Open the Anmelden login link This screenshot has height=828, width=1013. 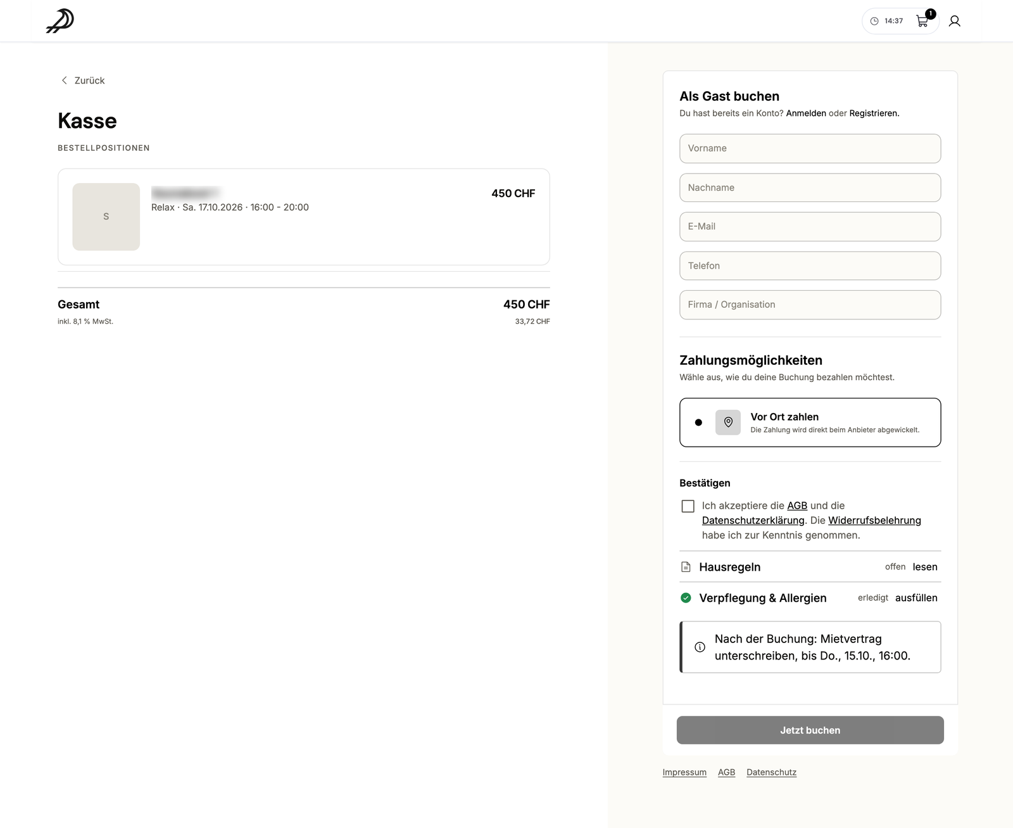point(806,113)
